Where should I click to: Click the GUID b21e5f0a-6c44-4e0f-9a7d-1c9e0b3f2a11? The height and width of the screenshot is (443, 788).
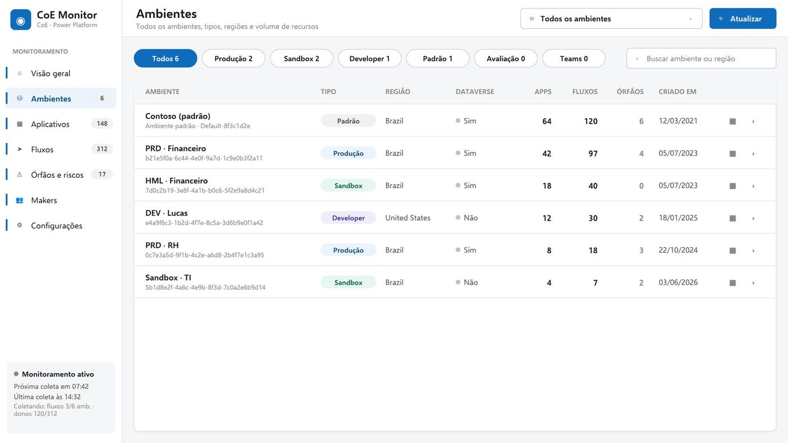pyautogui.click(x=204, y=158)
